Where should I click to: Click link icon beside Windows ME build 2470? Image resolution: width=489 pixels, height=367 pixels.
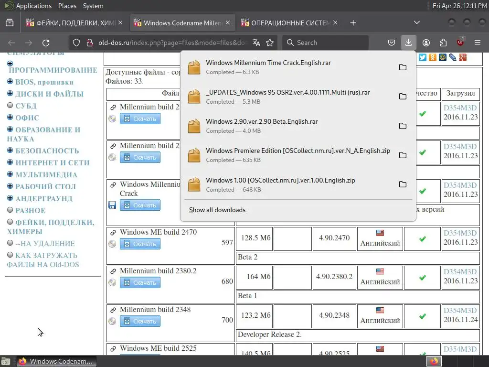[x=113, y=233]
